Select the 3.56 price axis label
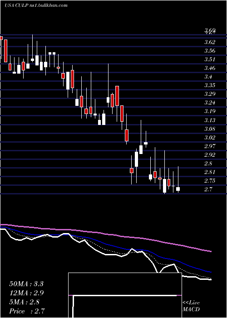Viewport: 227px width, 318px height. click(x=210, y=51)
